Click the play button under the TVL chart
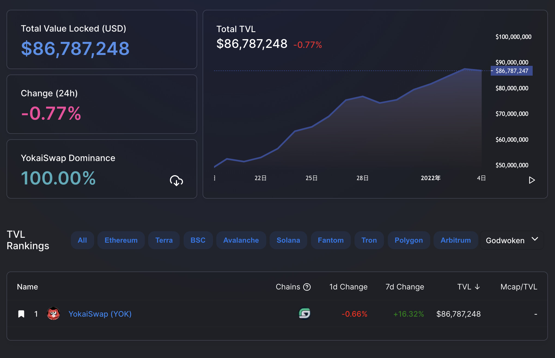This screenshot has height=358, width=555. click(532, 180)
